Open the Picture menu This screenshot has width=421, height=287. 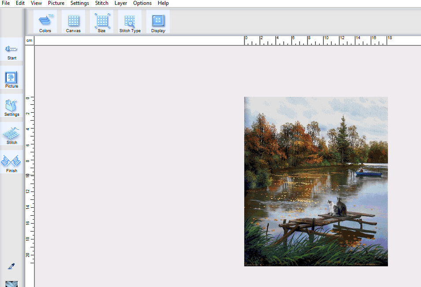(56, 3)
